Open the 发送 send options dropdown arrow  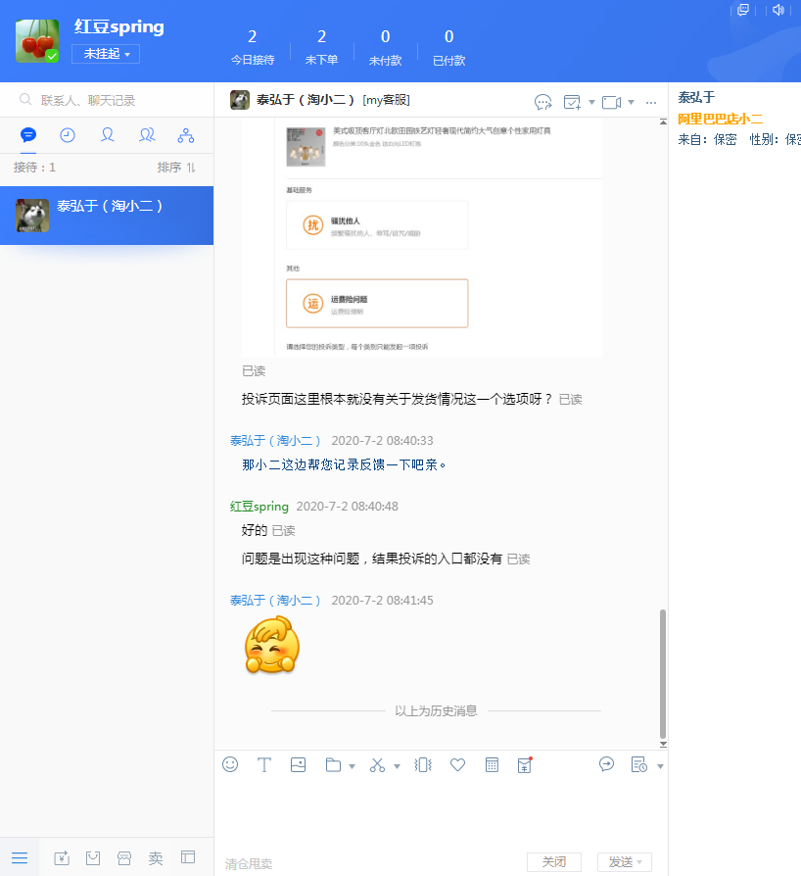[639, 862]
